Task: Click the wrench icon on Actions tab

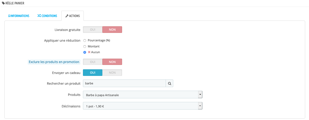Action: [x=67, y=16]
